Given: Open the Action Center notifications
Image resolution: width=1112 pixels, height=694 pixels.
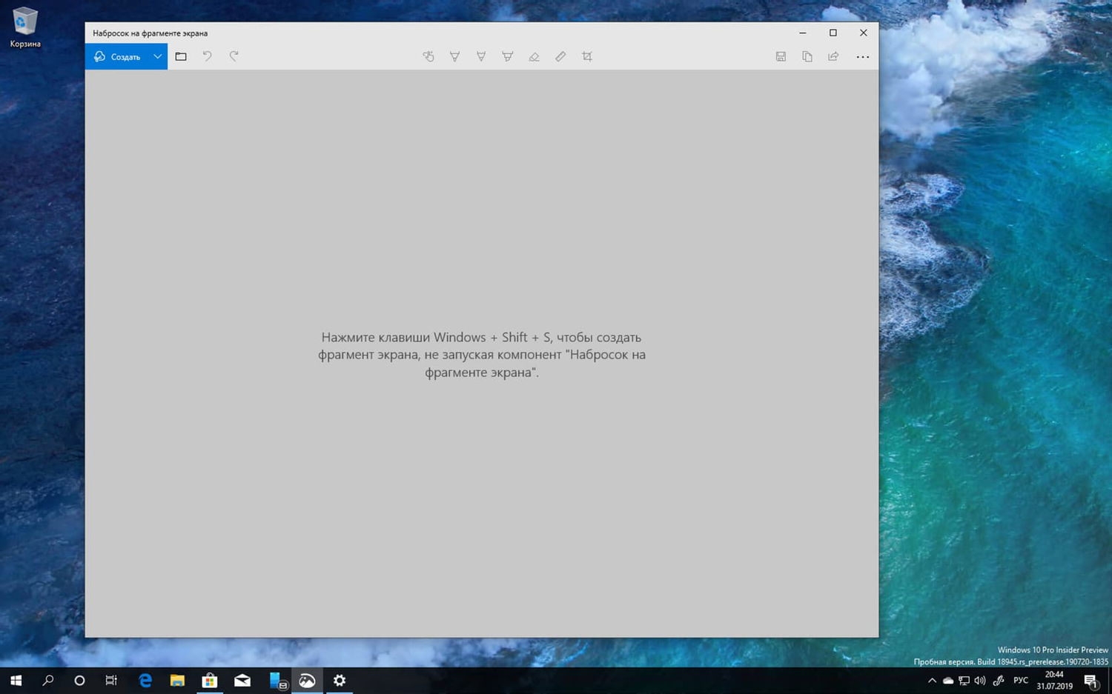Looking at the screenshot, I should click(x=1091, y=681).
